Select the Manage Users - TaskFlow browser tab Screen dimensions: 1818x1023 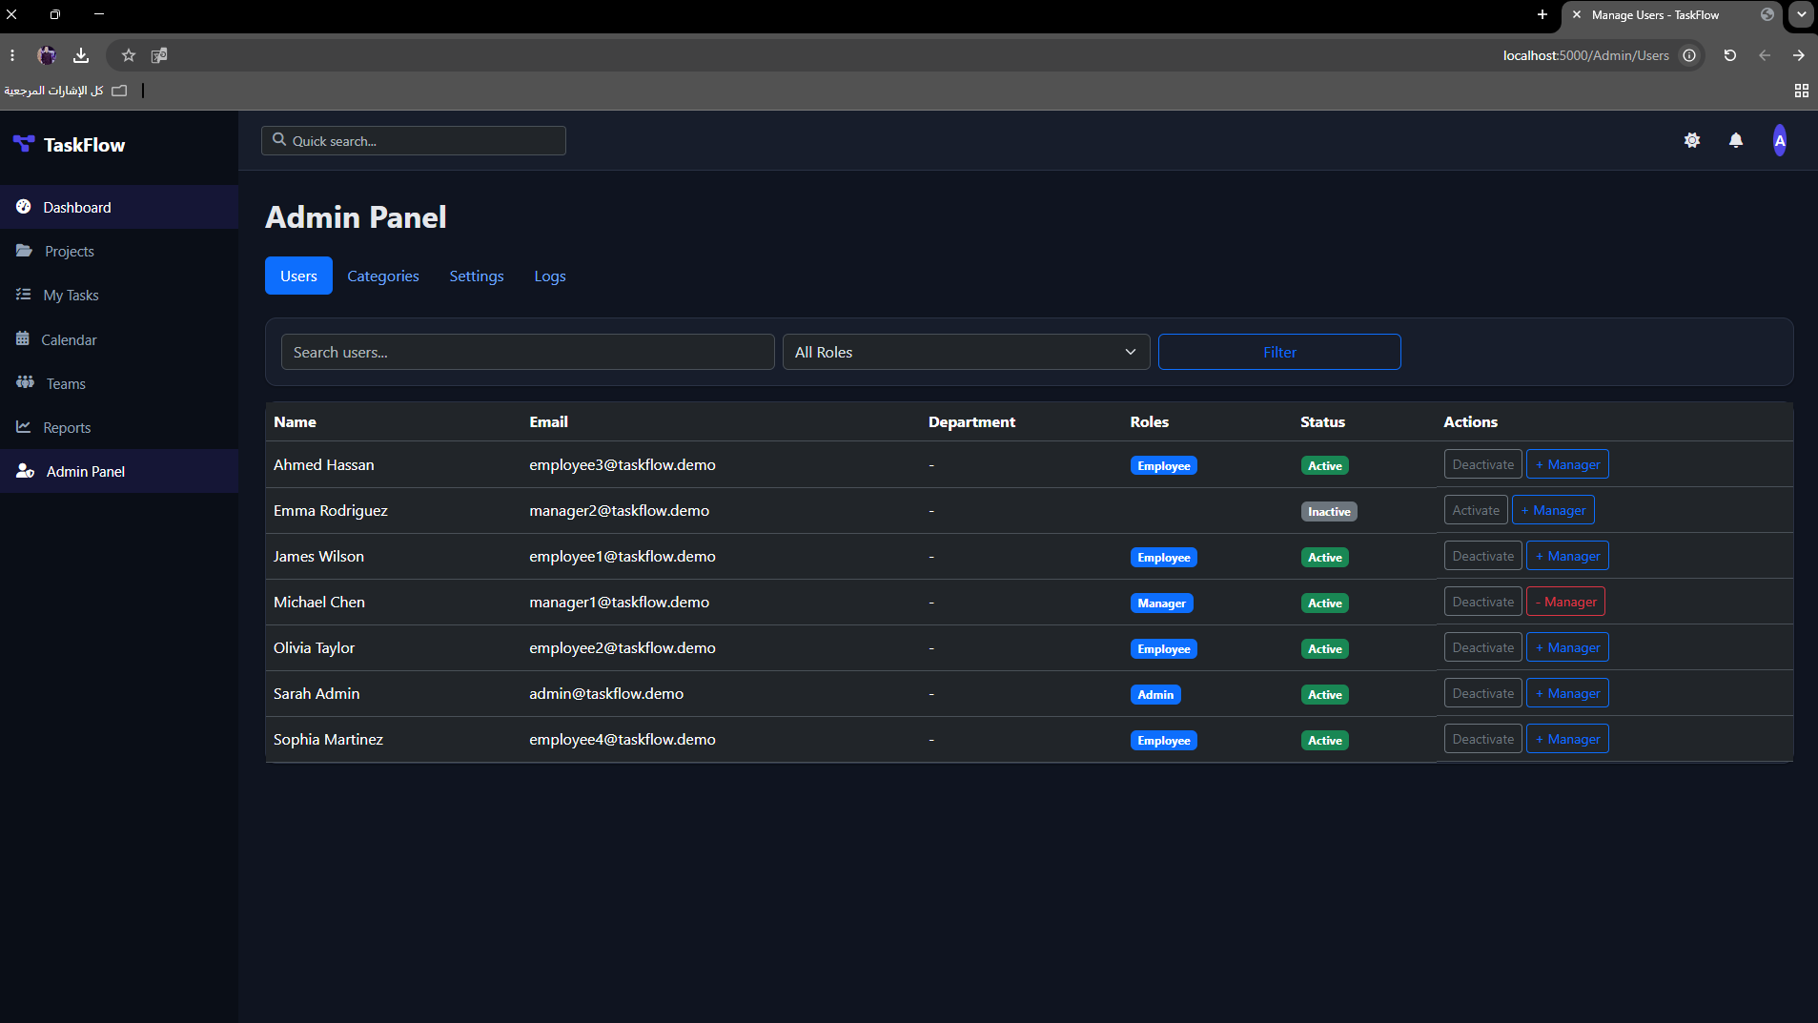pos(1670,14)
